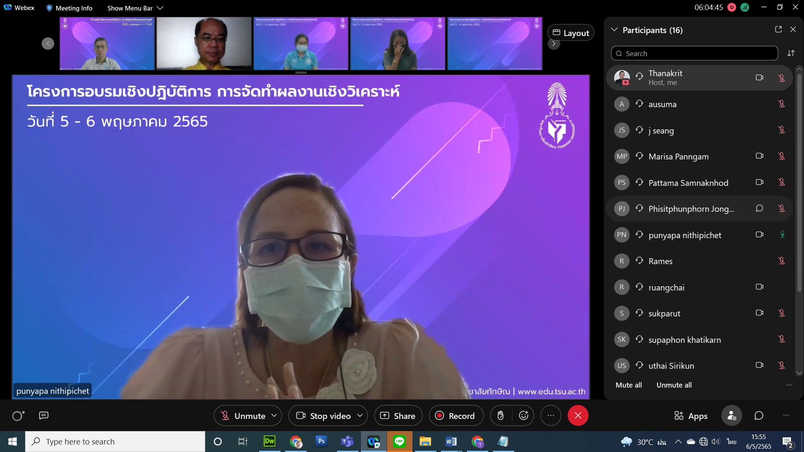Viewport: 804px width, 452px height.
Task: Open more meeting options ellipsis
Action: (551, 416)
